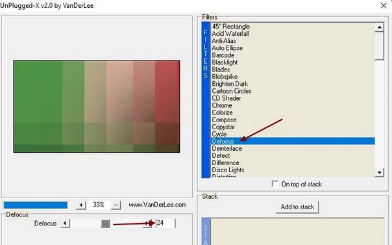
Task: Choose Disco Lights filter
Action: pos(228,170)
